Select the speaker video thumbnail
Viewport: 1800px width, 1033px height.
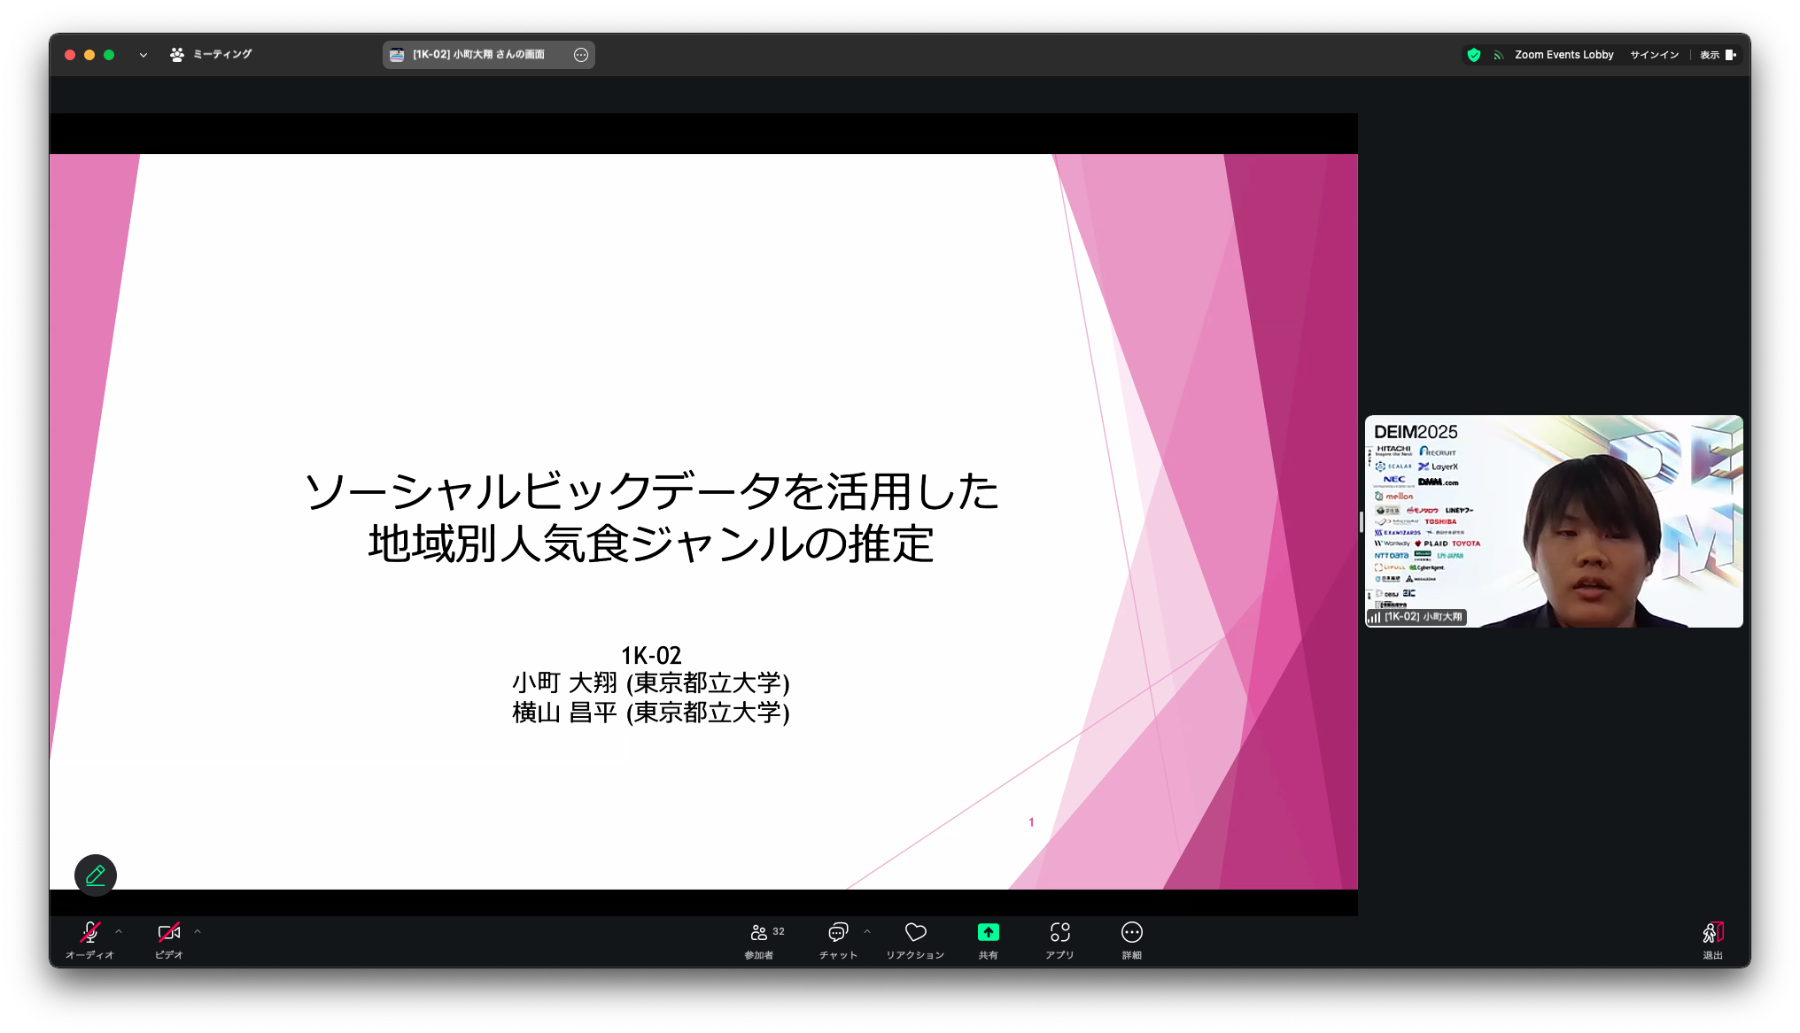pyautogui.click(x=1554, y=521)
